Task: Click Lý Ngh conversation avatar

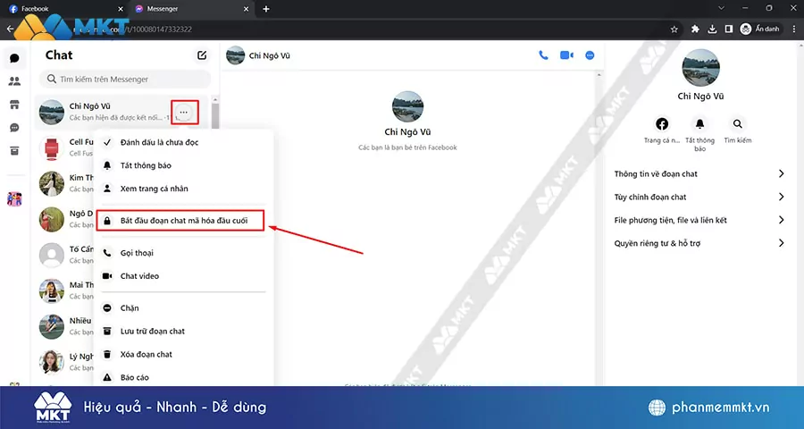Action: (x=51, y=362)
